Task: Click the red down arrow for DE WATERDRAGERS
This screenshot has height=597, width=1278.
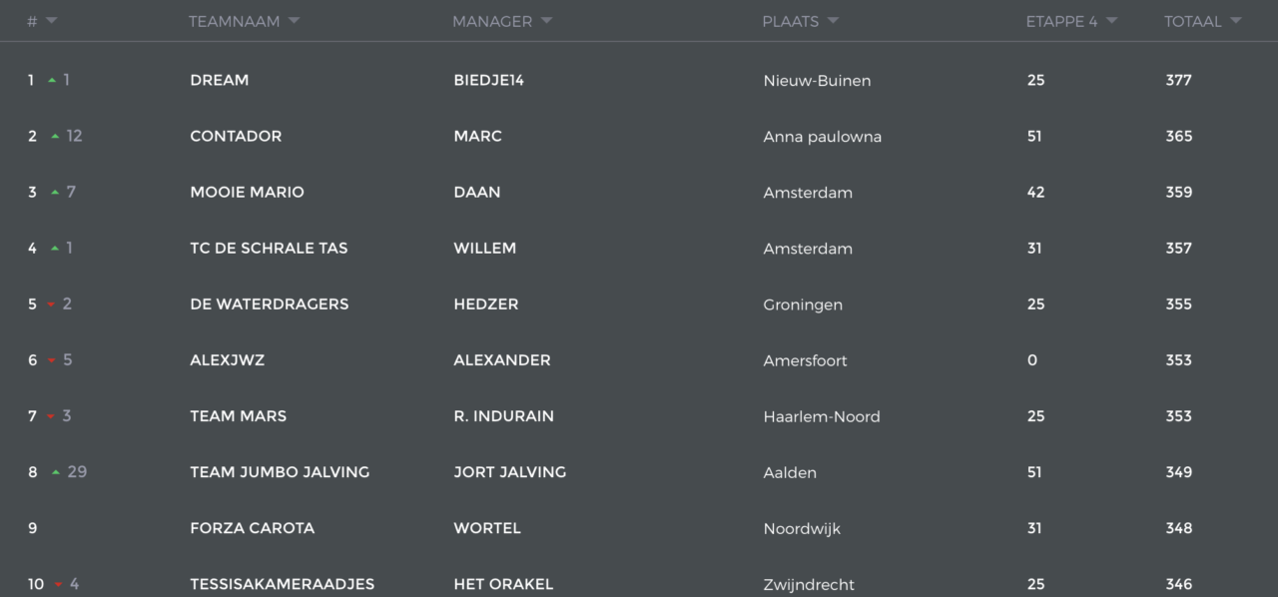Action: [51, 304]
